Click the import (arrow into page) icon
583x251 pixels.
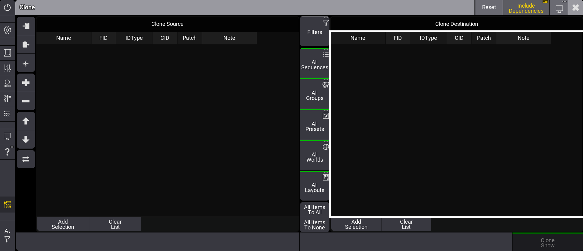point(26,26)
